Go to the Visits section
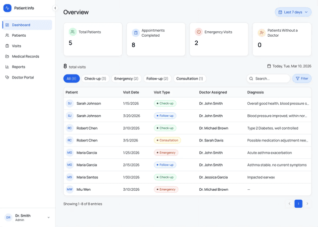 16,46
